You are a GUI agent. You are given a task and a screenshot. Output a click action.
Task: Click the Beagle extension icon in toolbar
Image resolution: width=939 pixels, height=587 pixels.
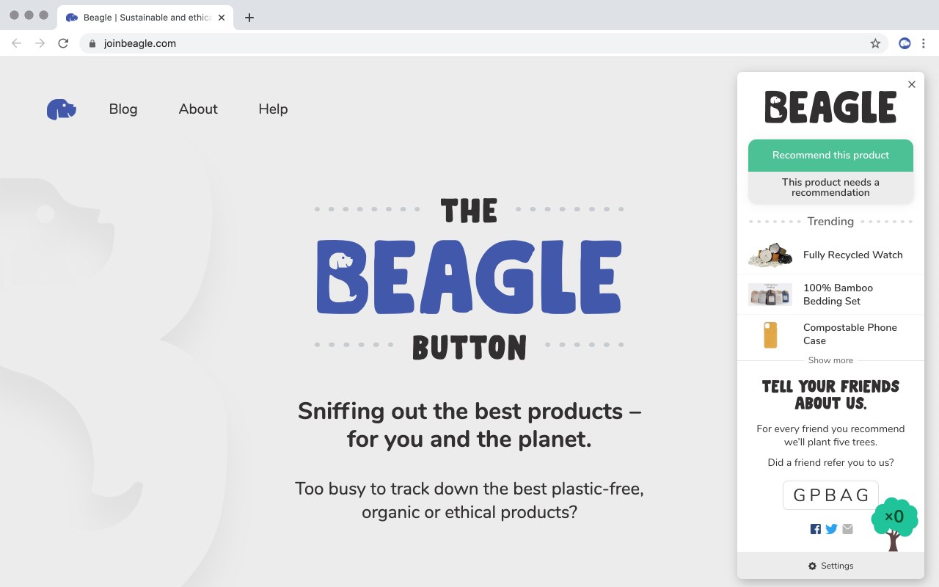click(x=905, y=43)
